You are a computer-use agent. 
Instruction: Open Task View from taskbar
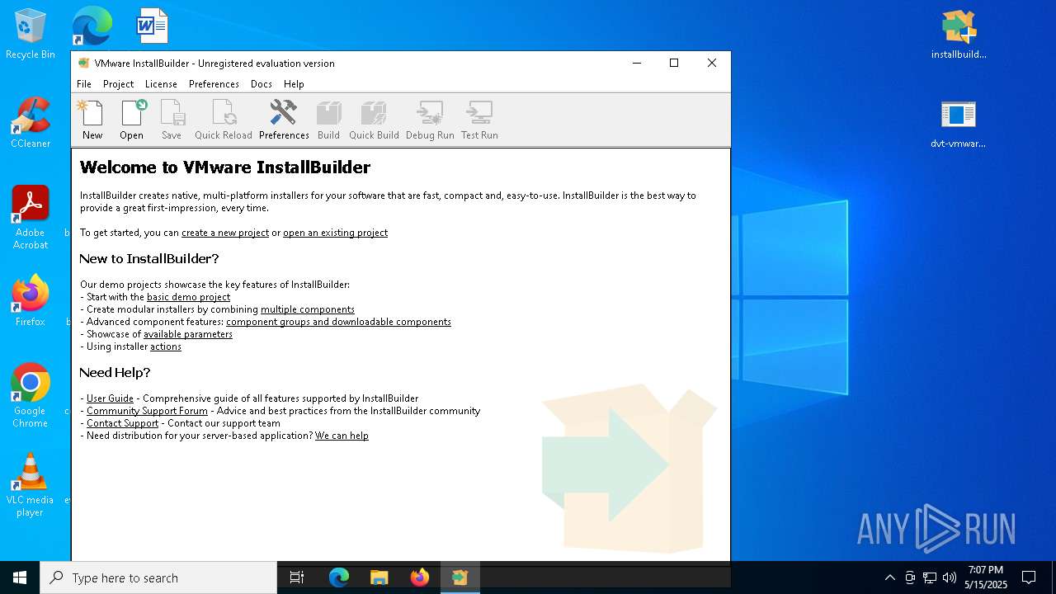coord(297,577)
